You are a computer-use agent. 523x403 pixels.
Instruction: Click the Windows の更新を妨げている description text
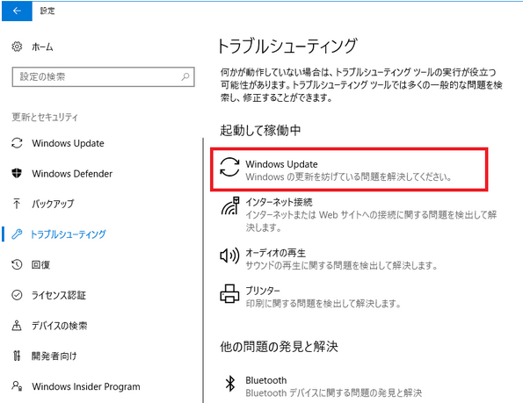[349, 176]
